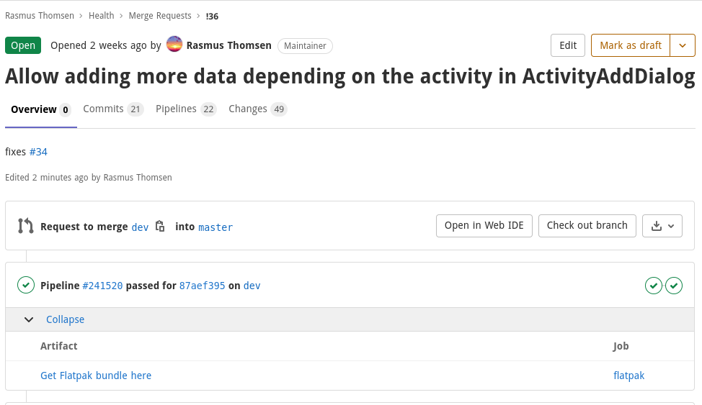Expand the Mark as draft dropdown arrow

click(x=683, y=45)
